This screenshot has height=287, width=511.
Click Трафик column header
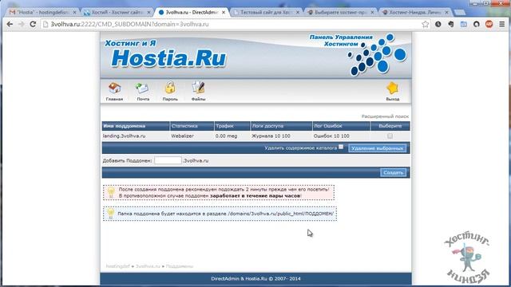click(x=224, y=126)
